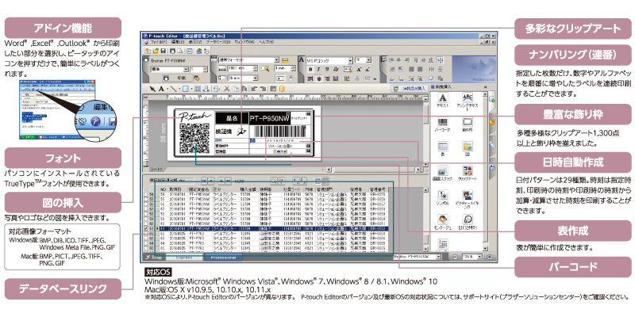Open the 36 mm tape width dropdown
The height and width of the screenshot is (317, 635).
click(x=256, y=78)
